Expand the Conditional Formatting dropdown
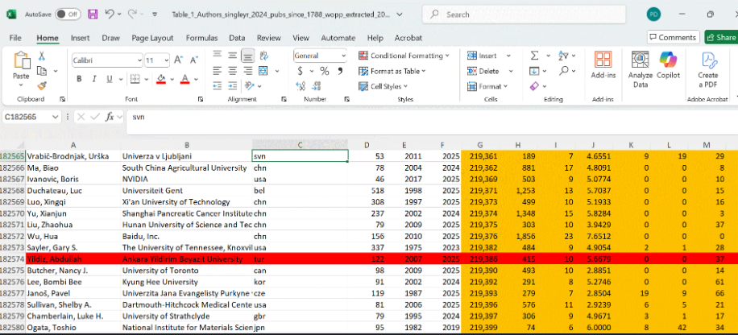Image resolution: width=738 pixels, height=335 pixels. [404, 56]
